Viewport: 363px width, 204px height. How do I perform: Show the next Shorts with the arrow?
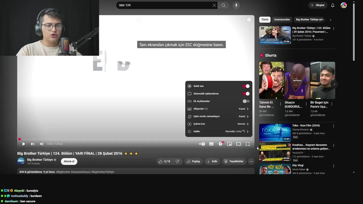point(334,84)
